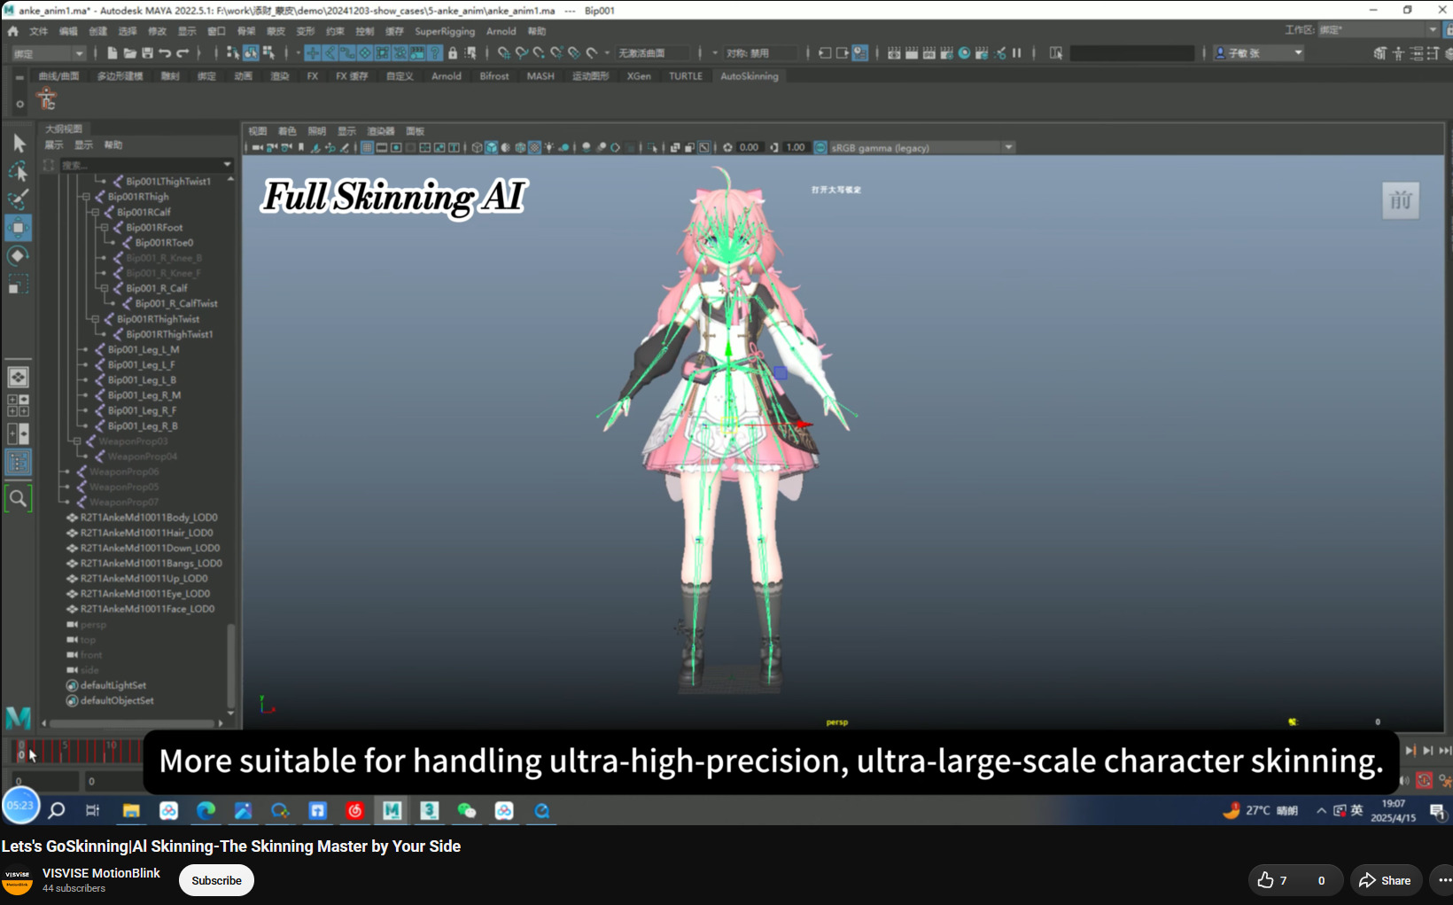
Task: Choose the Move tool in toolbox
Action: pyautogui.click(x=19, y=228)
